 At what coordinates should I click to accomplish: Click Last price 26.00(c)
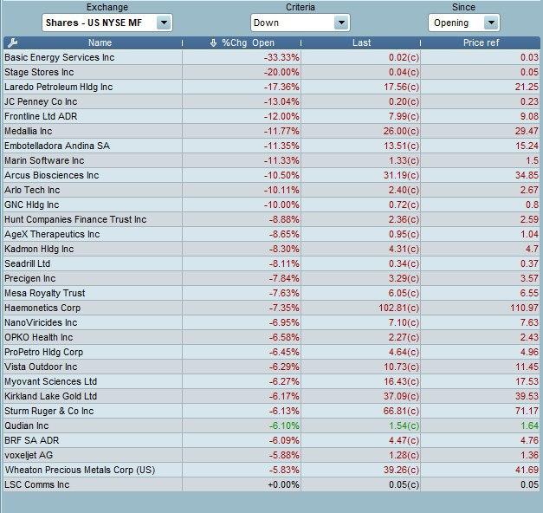(x=401, y=131)
